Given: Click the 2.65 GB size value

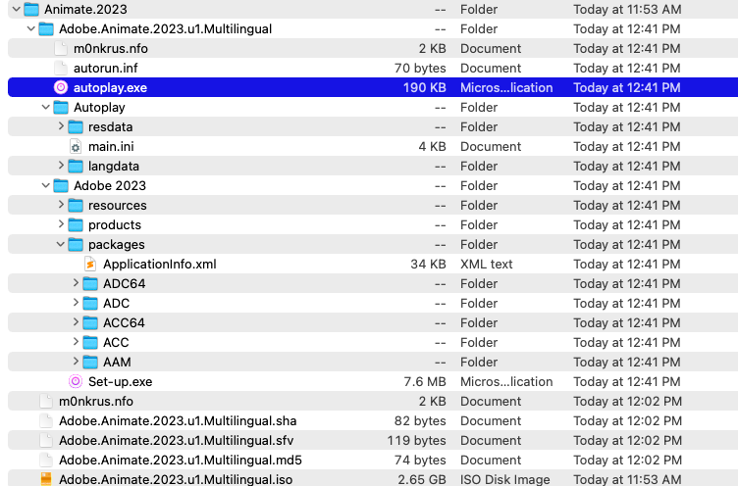Looking at the screenshot, I should [x=422, y=479].
